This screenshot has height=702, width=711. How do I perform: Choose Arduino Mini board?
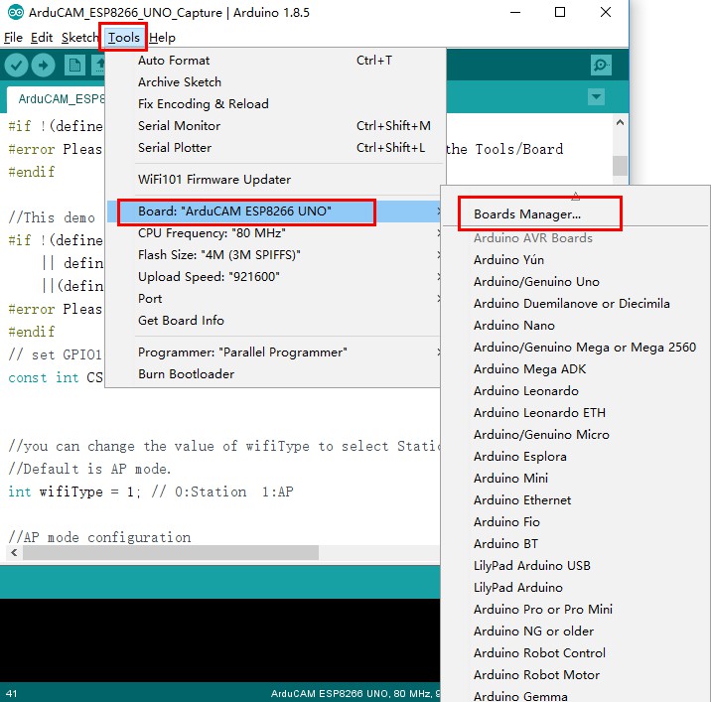[576, 478]
